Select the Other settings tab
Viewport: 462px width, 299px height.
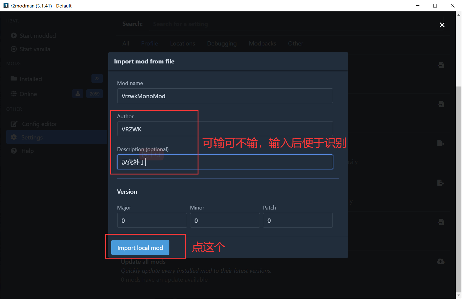pos(295,43)
